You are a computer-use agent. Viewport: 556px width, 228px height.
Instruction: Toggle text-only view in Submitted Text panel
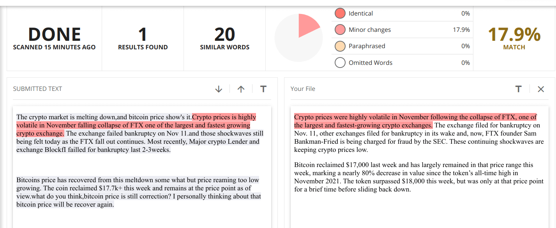click(263, 89)
